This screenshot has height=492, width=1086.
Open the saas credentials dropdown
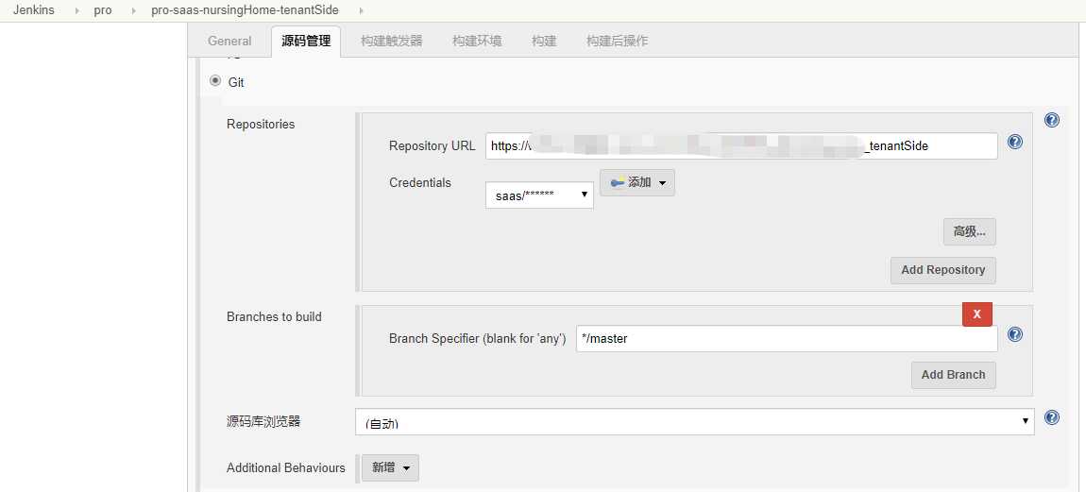click(539, 195)
